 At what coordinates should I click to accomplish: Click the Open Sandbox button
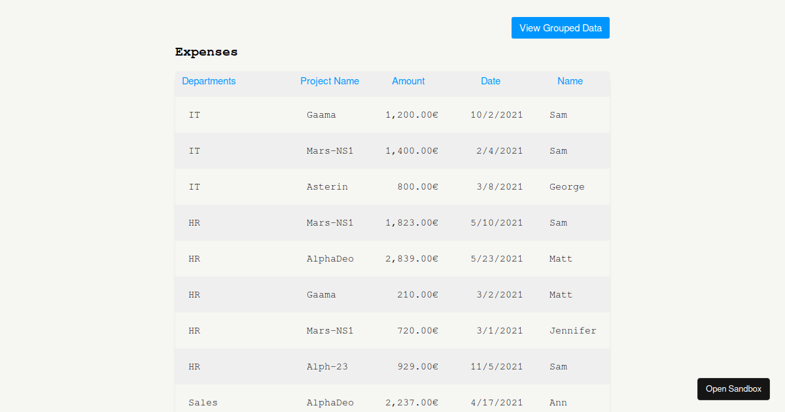pos(733,388)
